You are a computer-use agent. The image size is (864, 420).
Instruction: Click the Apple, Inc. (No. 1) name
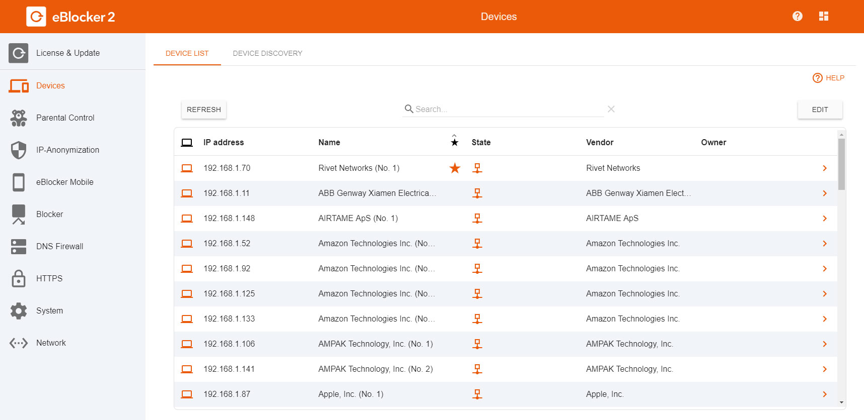click(351, 394)
